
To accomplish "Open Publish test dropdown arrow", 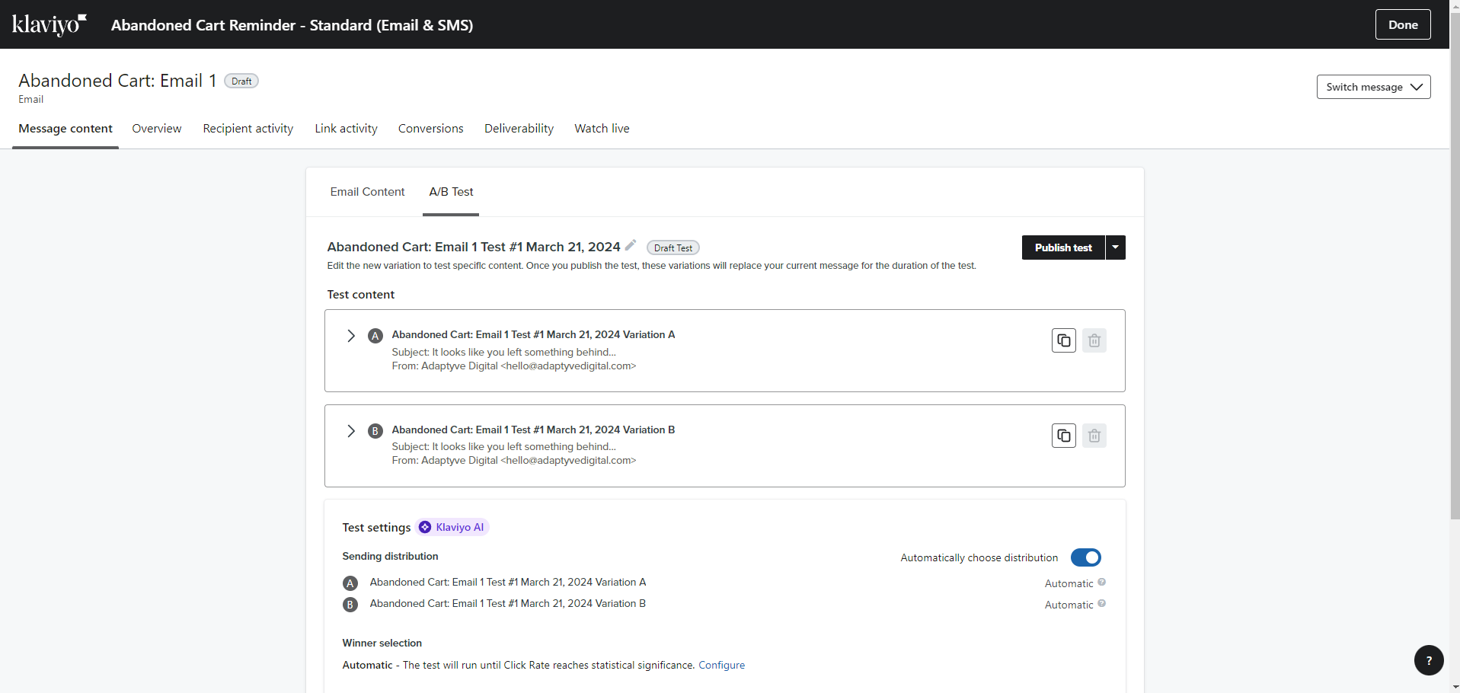I will tap(1115, 247).
